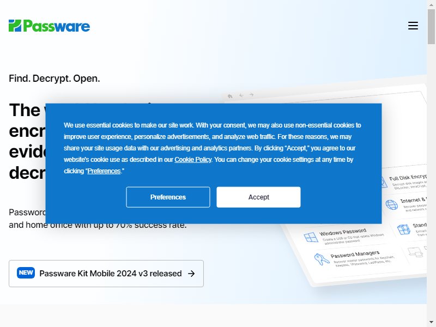Click the Passware logo
Screen dimensions: 436x327
49,26
